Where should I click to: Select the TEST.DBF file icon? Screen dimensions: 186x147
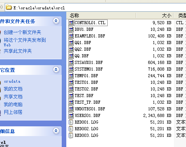point(71,96)
